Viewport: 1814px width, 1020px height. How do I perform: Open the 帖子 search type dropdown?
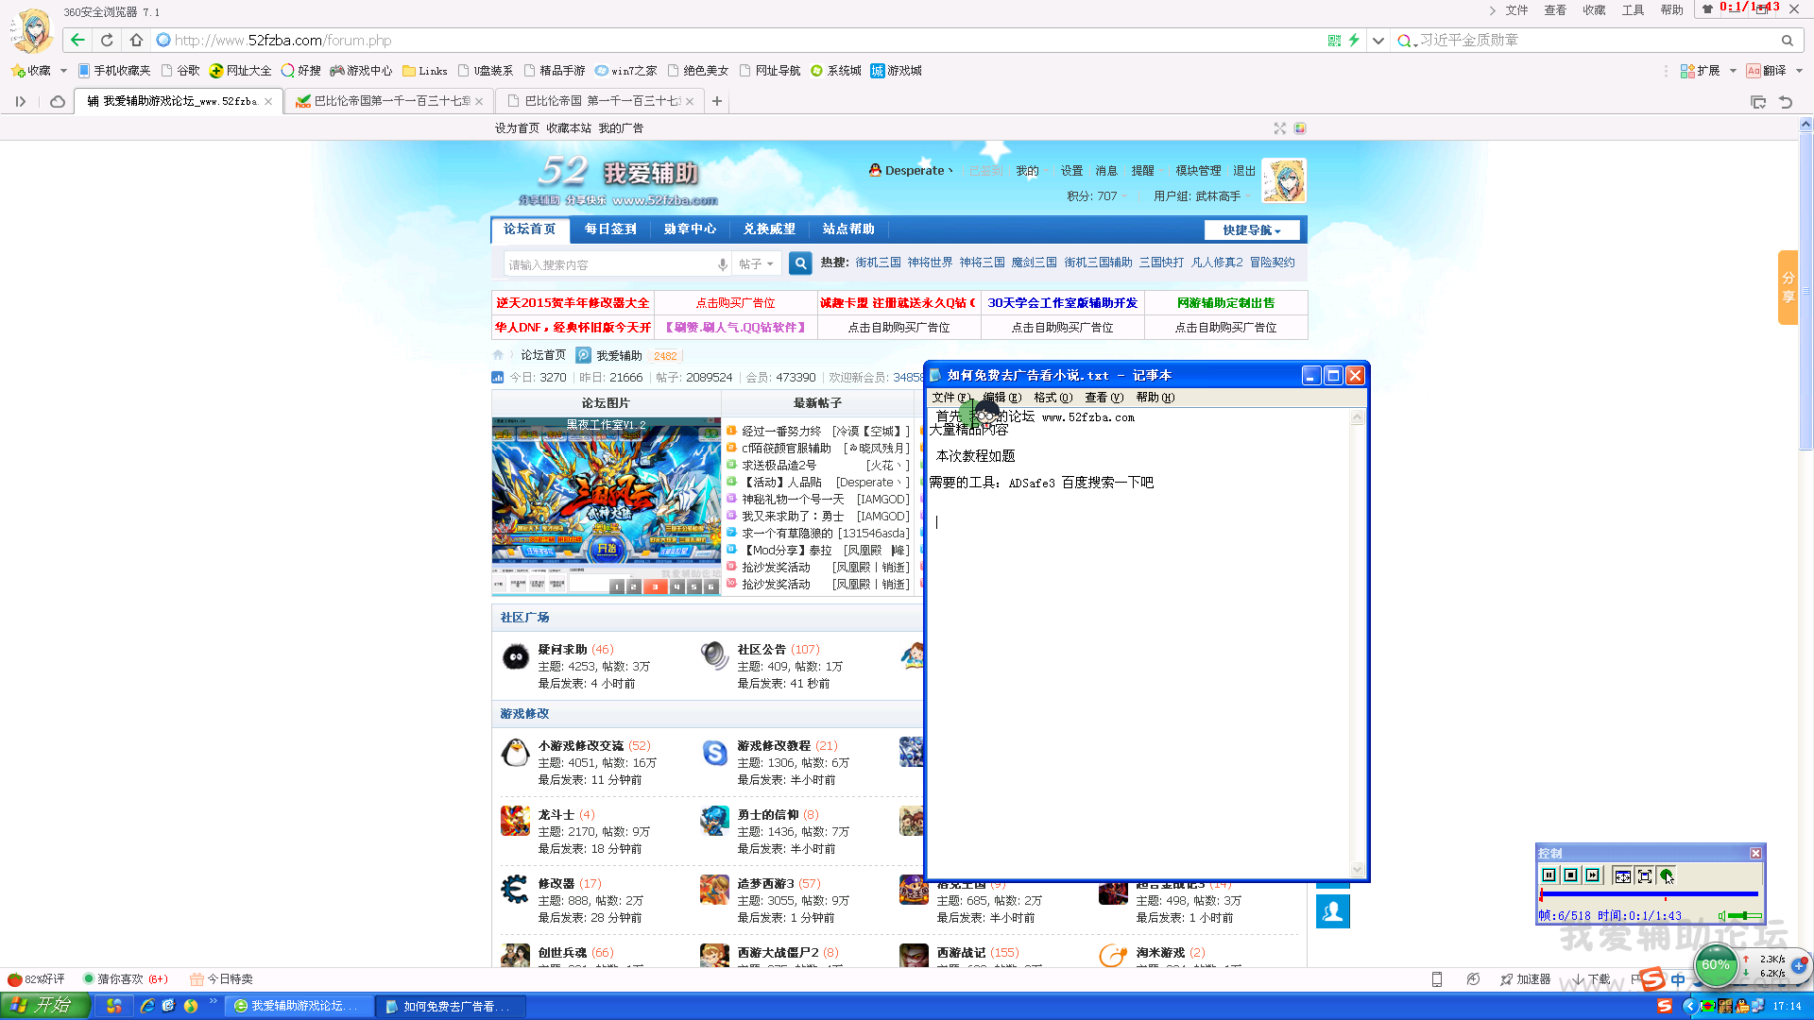click(756, 264)
